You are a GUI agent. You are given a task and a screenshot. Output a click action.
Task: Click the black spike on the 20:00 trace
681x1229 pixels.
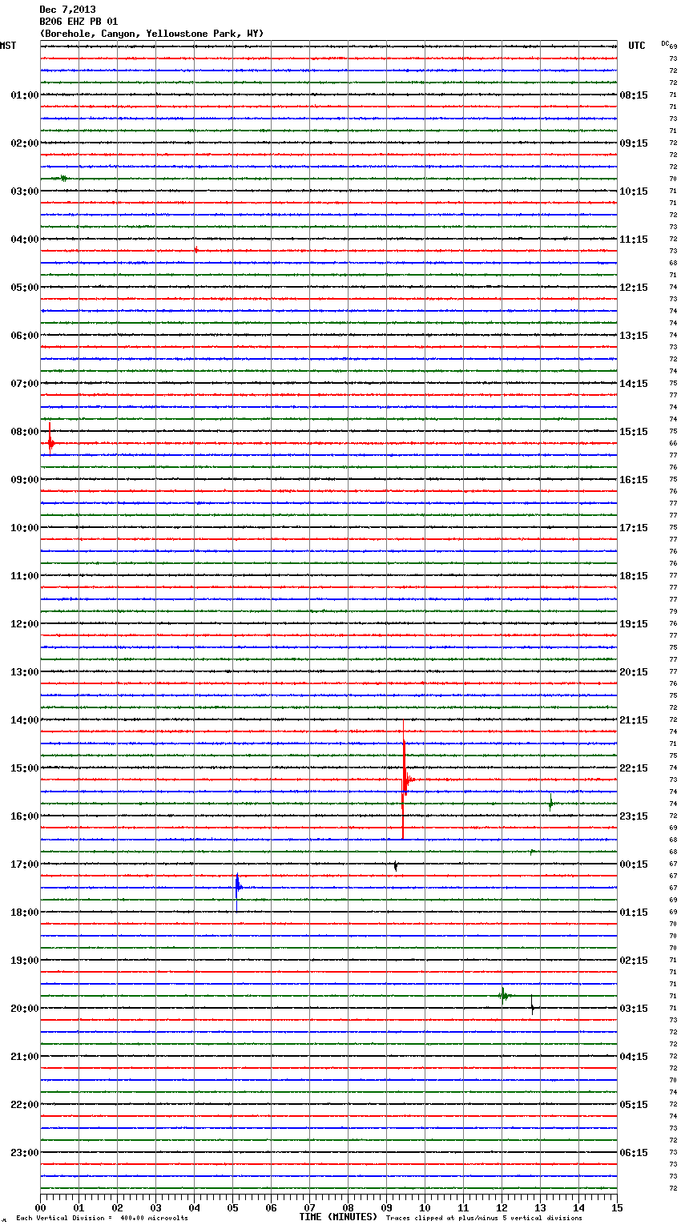point(532,1007)
